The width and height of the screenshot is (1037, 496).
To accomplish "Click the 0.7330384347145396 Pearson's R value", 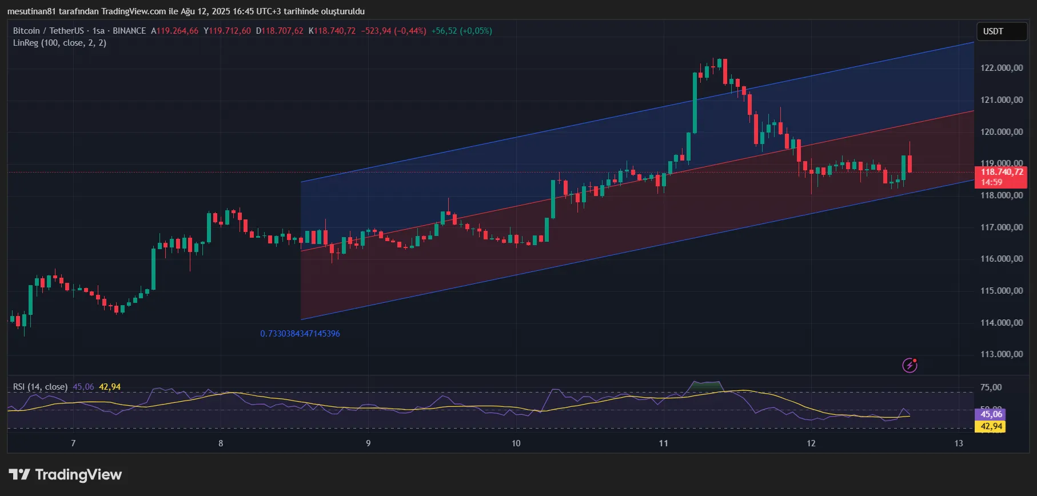I will tap(300, 334).
